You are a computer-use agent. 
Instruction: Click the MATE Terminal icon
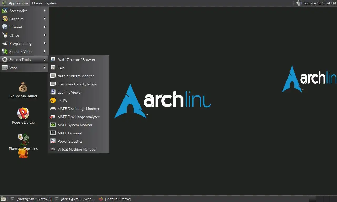click(x=53, y=133)
